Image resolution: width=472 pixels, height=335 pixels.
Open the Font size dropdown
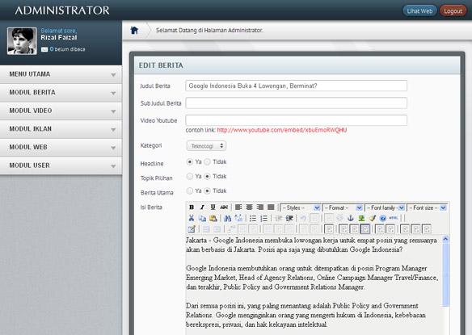click(427, 207)
